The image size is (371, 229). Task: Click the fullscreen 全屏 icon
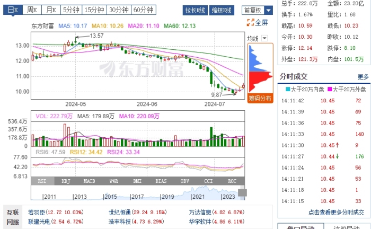click(258, 22)
